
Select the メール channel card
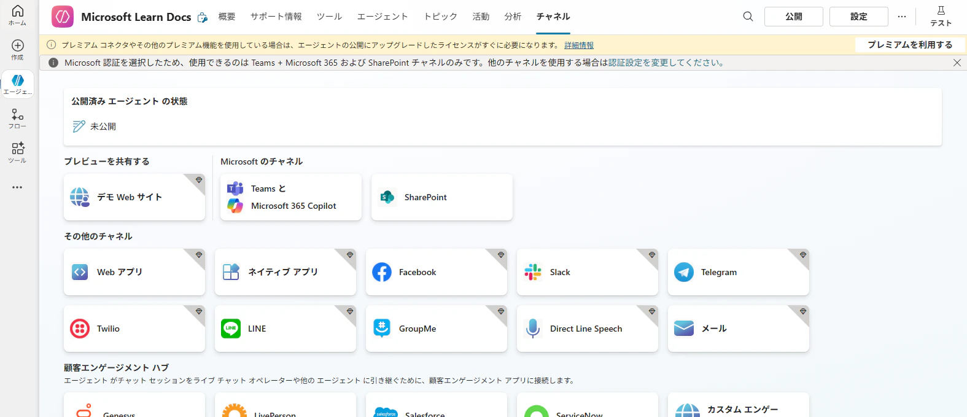[739, 329]
